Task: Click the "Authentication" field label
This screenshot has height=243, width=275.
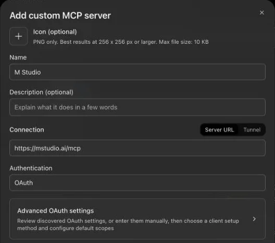Action: point(31,168)
